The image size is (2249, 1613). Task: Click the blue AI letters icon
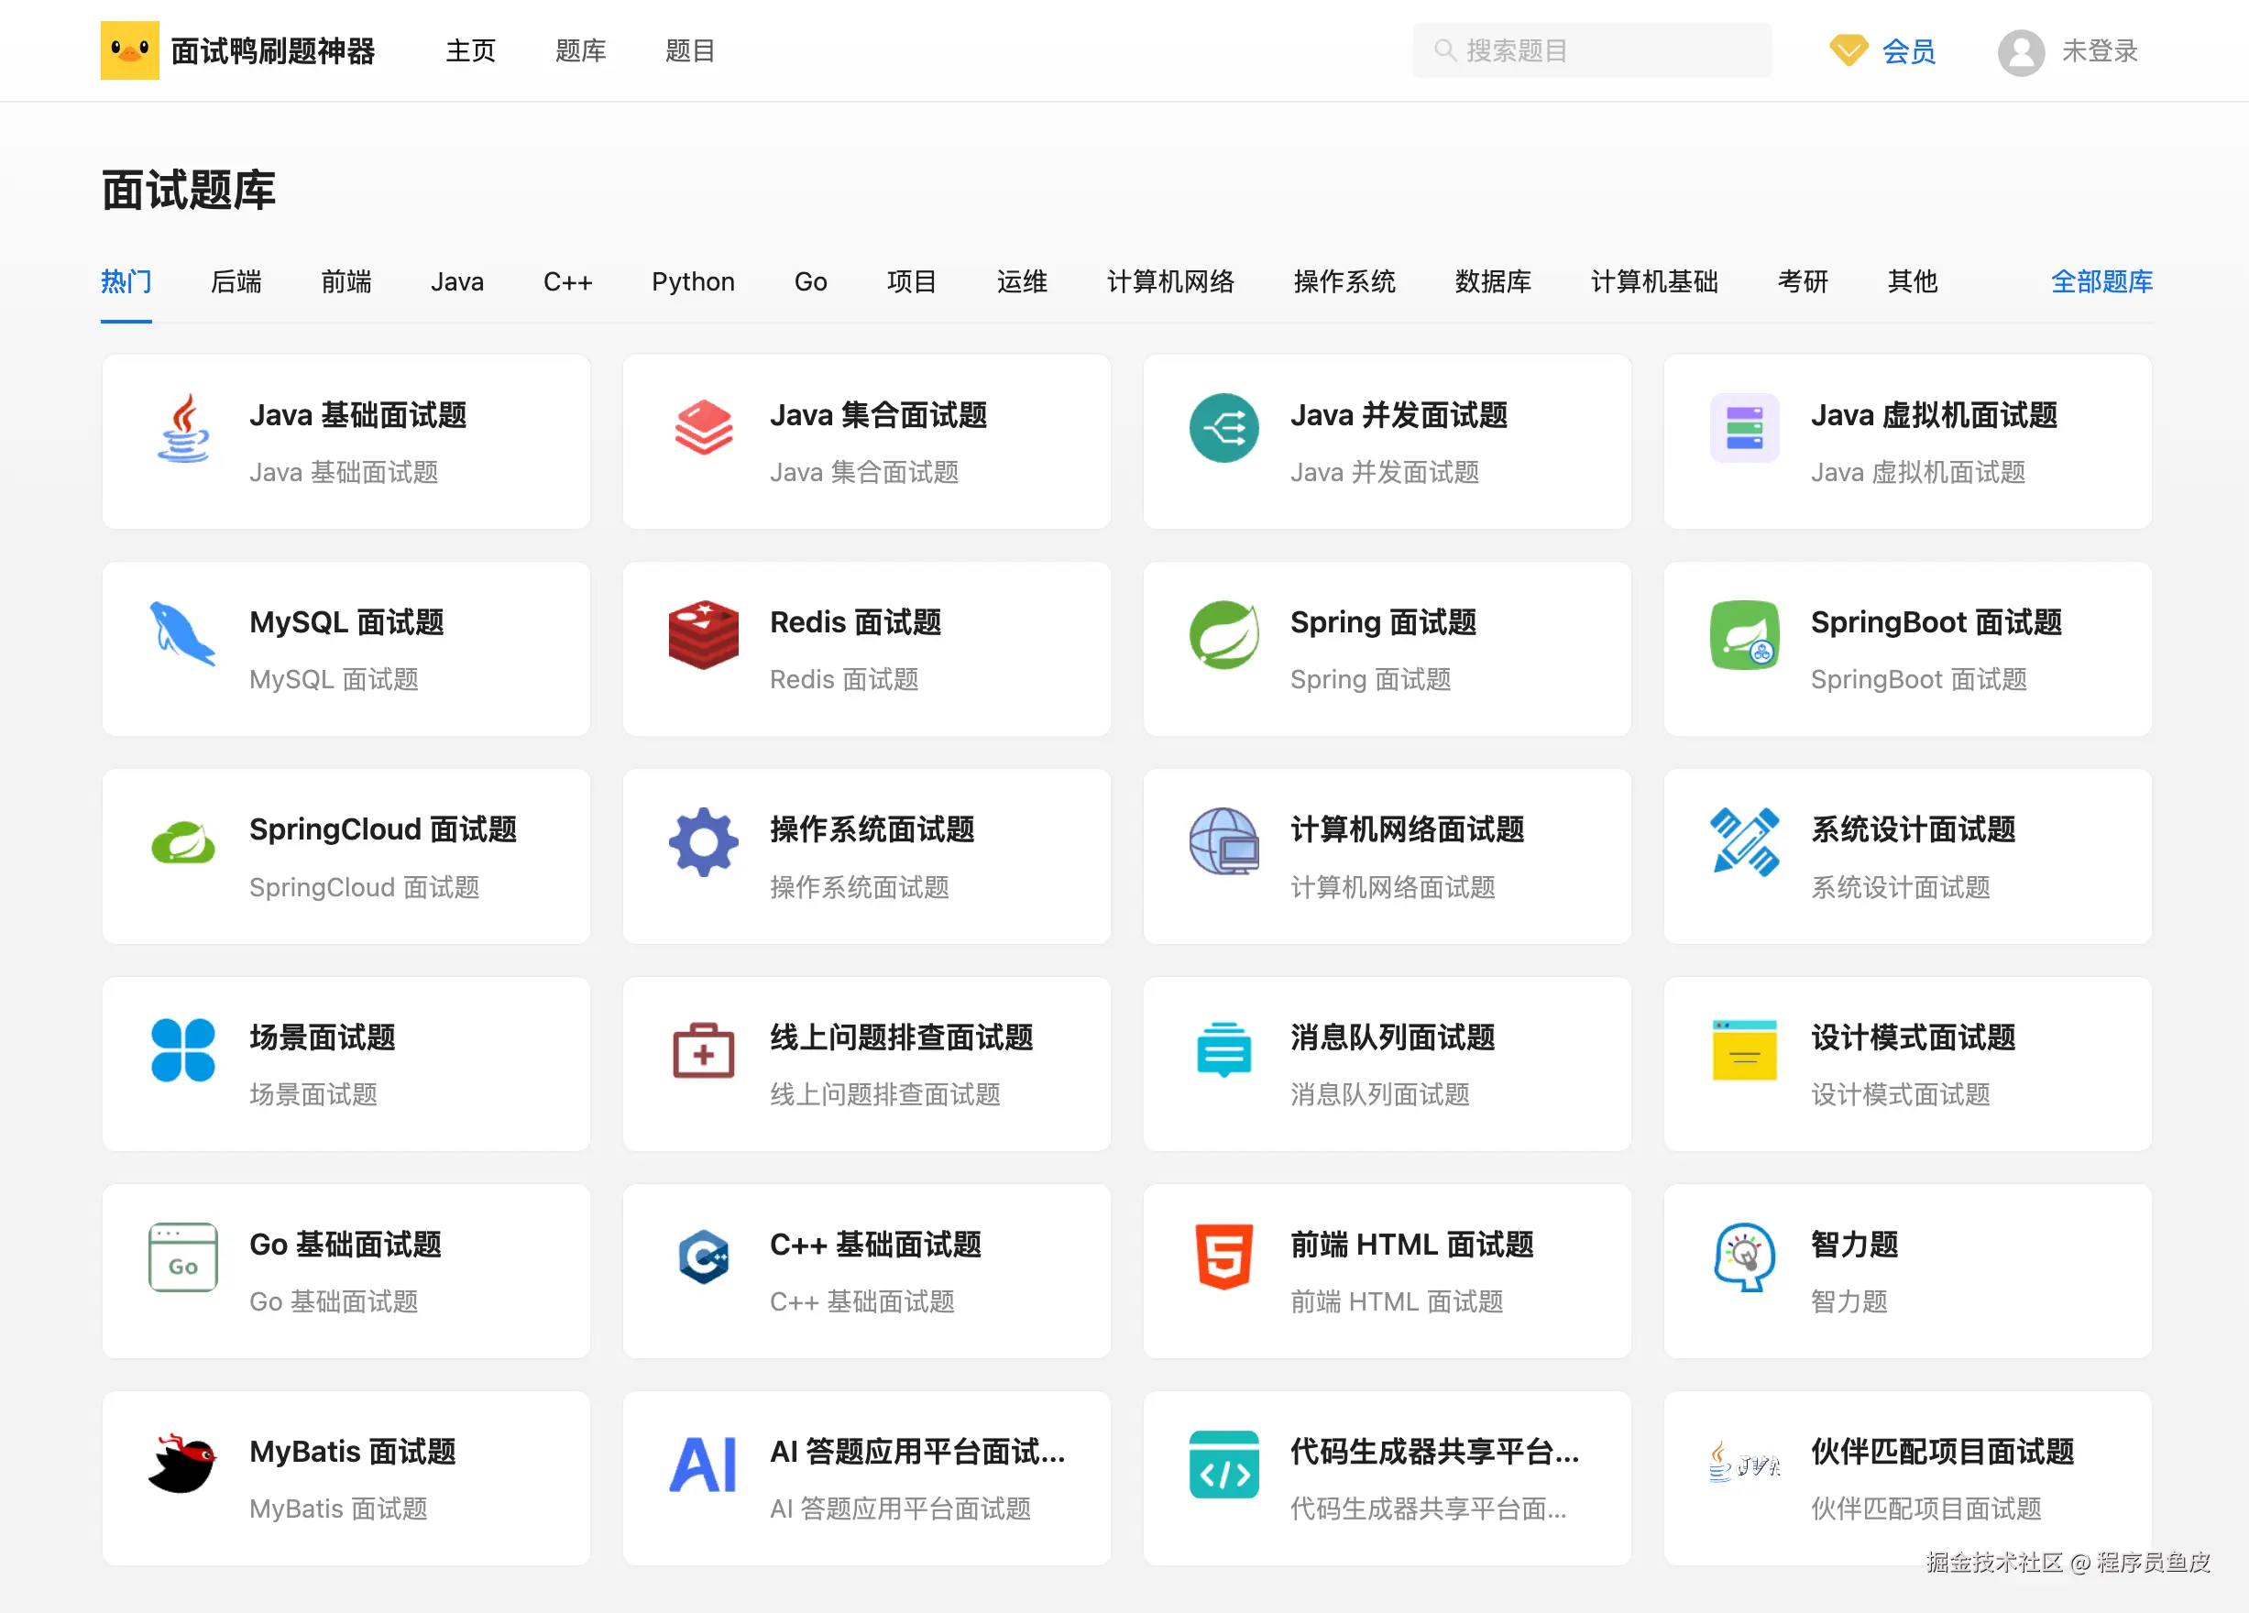point(703,1465)
